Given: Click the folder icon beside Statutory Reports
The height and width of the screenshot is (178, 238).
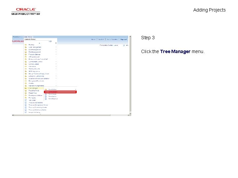Looking at the screenshot, I should point(26,69).
